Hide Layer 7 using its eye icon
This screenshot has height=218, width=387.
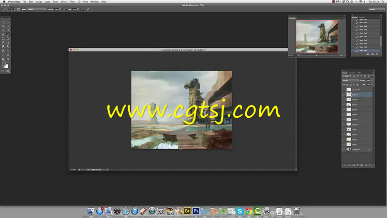(343, 129)
